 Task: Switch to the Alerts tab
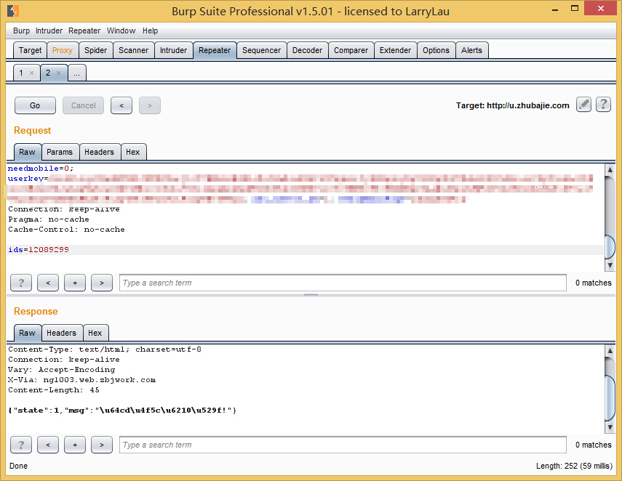coord(471,50)
